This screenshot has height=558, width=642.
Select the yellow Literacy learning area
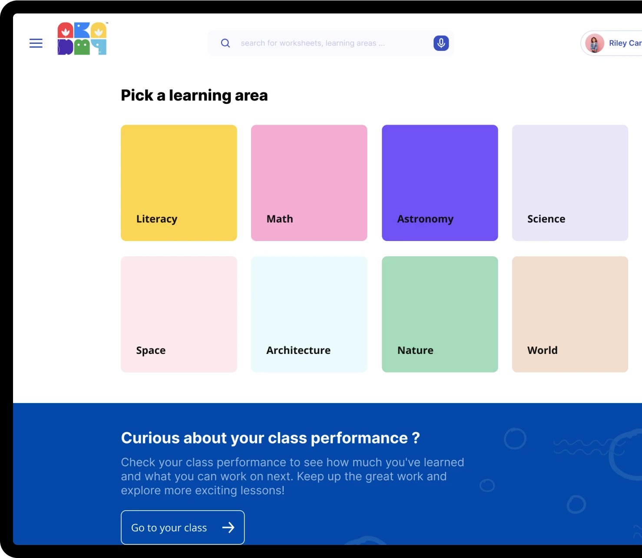[x=179, y=183]
